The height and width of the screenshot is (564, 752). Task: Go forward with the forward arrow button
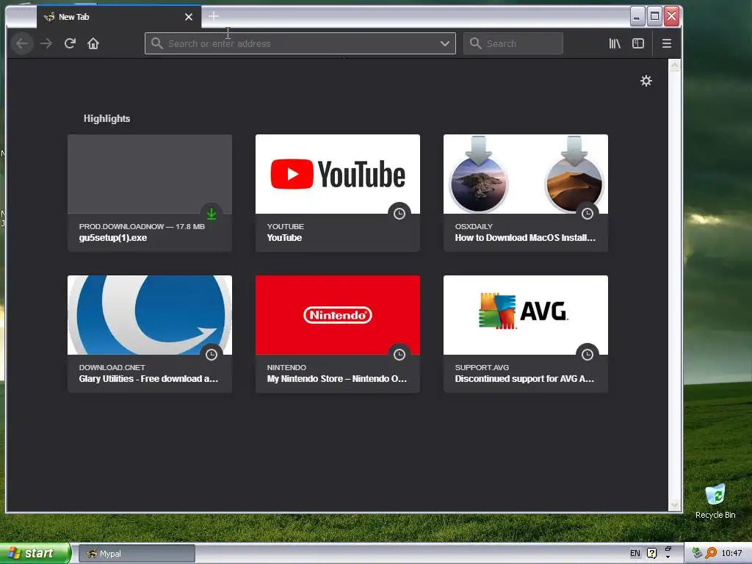(x=46, y=43)
